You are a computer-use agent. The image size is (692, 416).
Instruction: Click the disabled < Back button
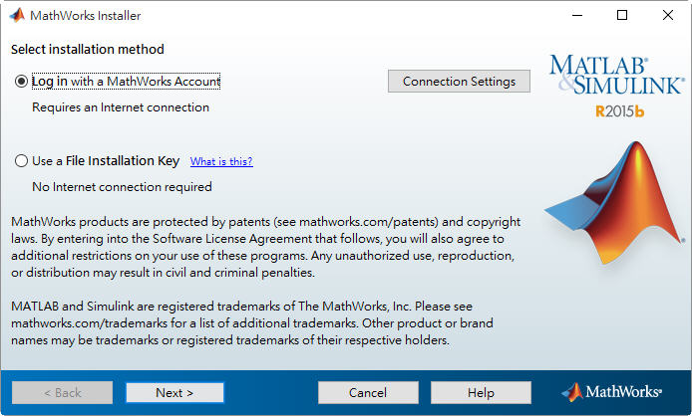click(62, 393)
